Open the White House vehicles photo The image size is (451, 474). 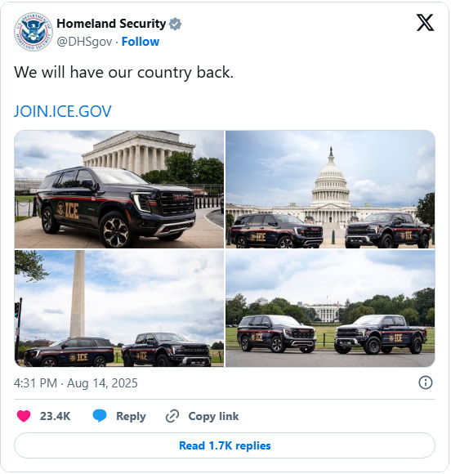pyautogui.click(x=330, y=308)
